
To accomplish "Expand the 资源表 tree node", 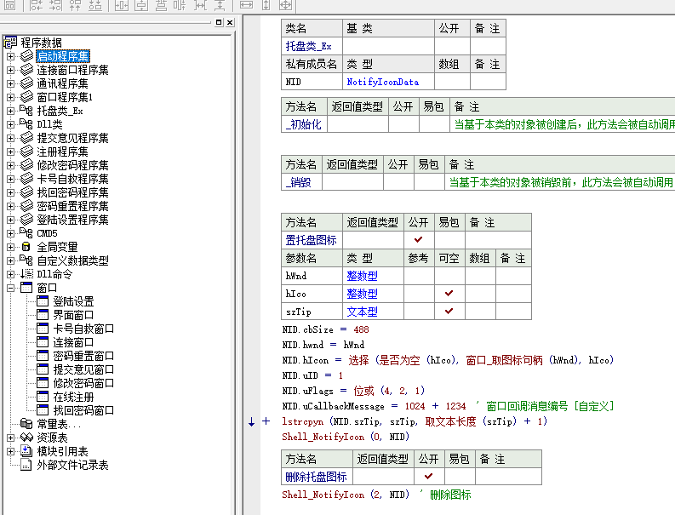I will click(x=11, y=438).
